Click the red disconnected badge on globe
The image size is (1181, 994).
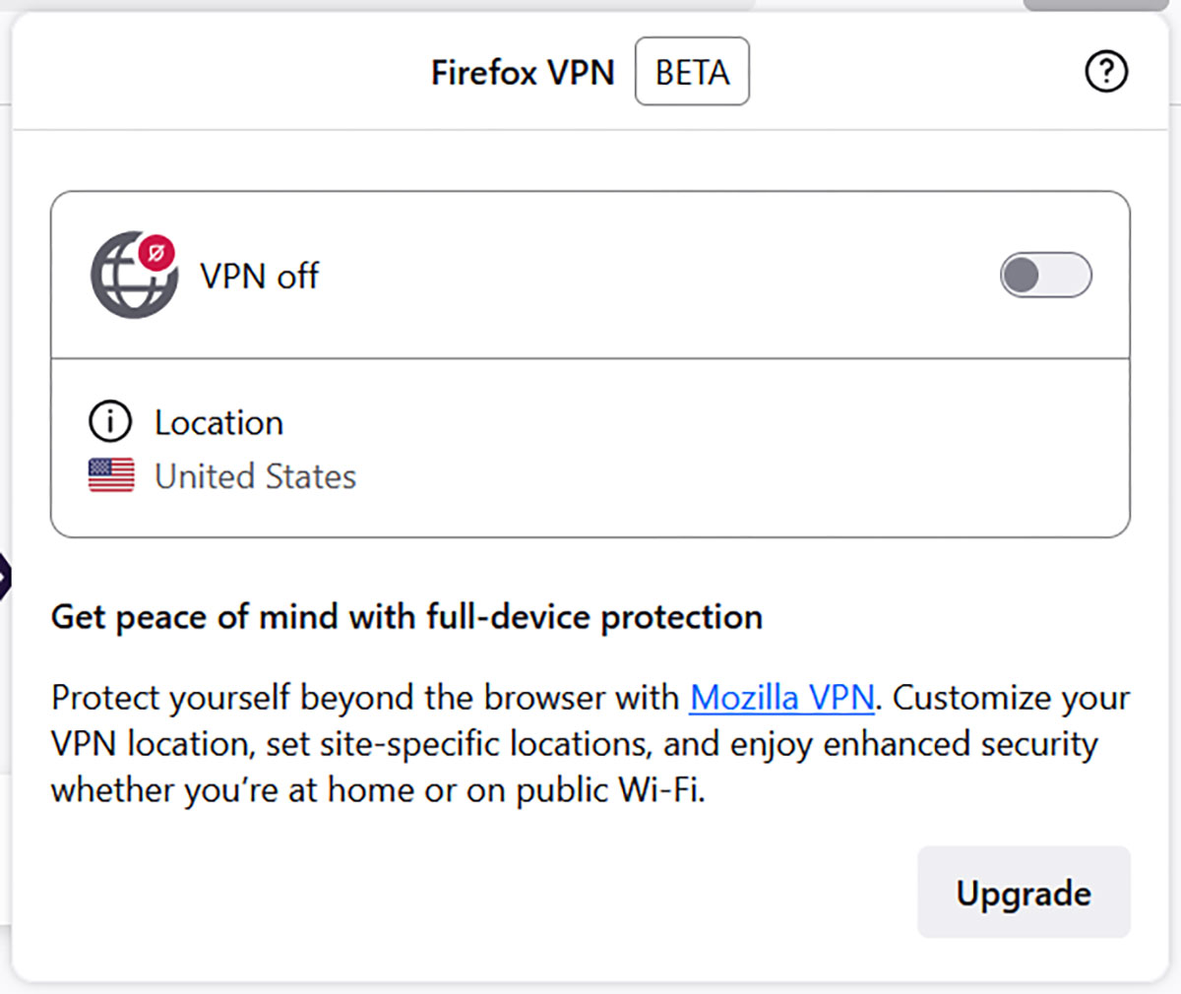(155, 253)
